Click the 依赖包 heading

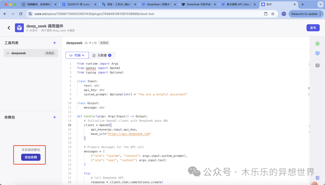[10, 117]
